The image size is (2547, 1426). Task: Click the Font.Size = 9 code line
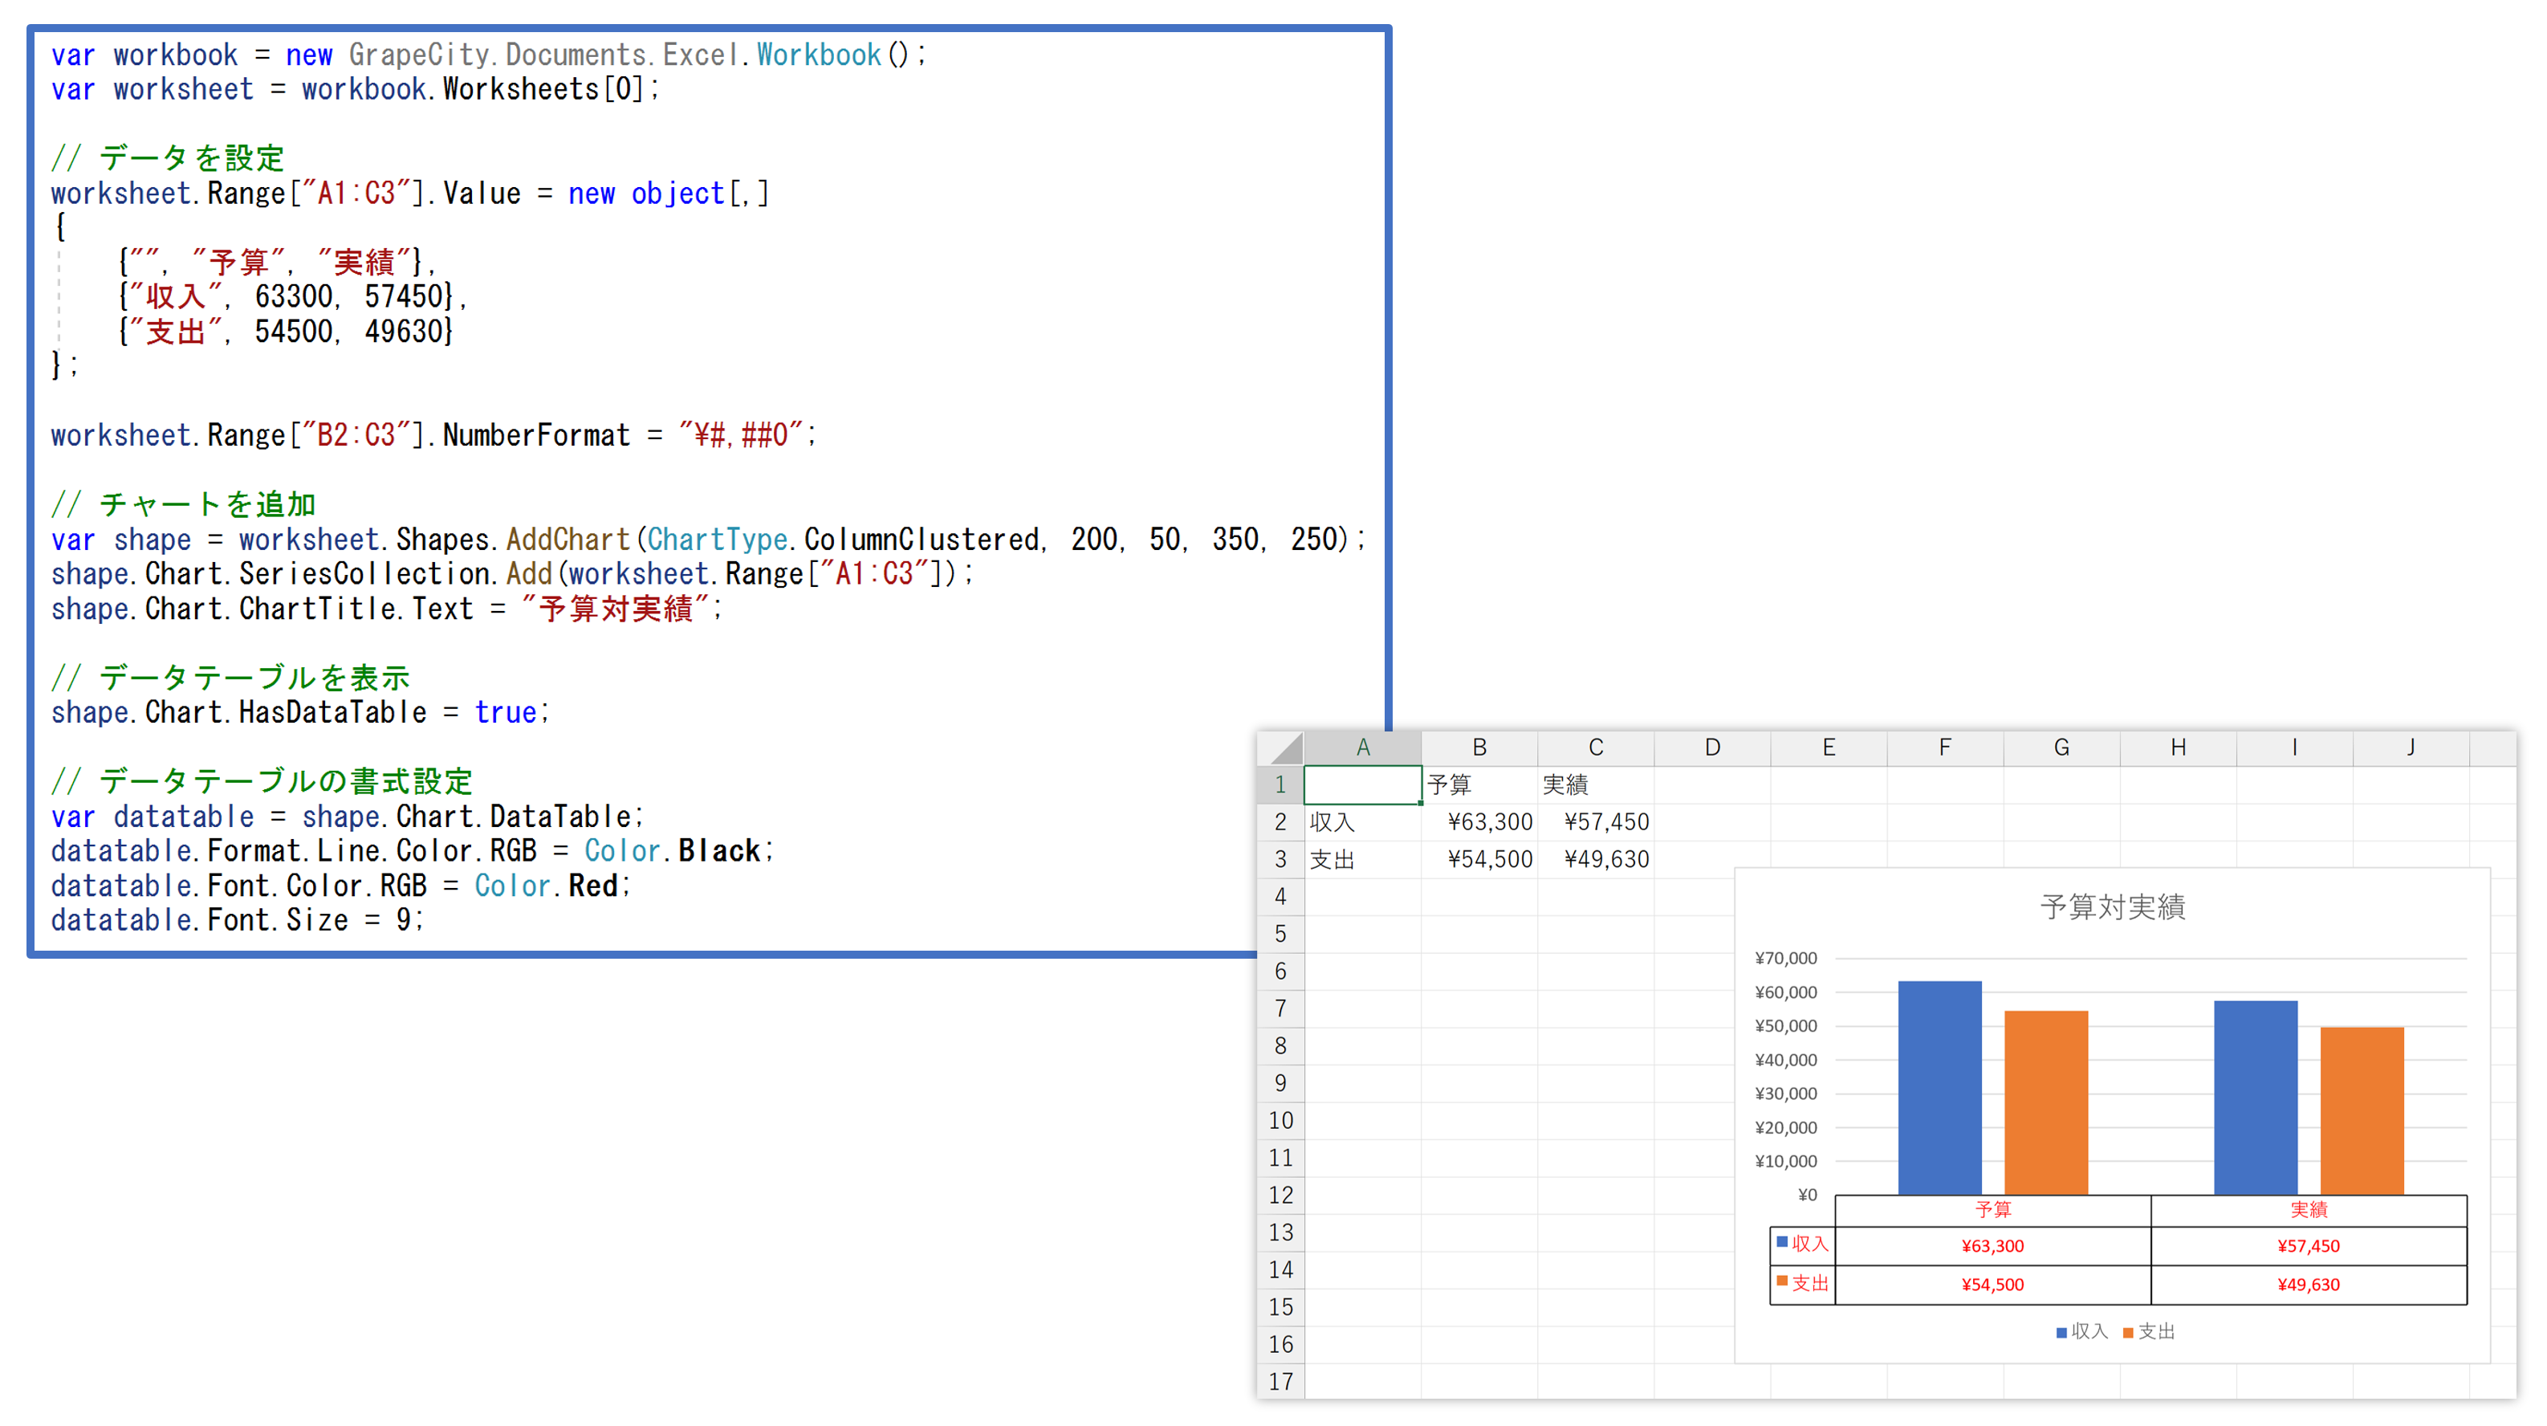pos(238,919)
